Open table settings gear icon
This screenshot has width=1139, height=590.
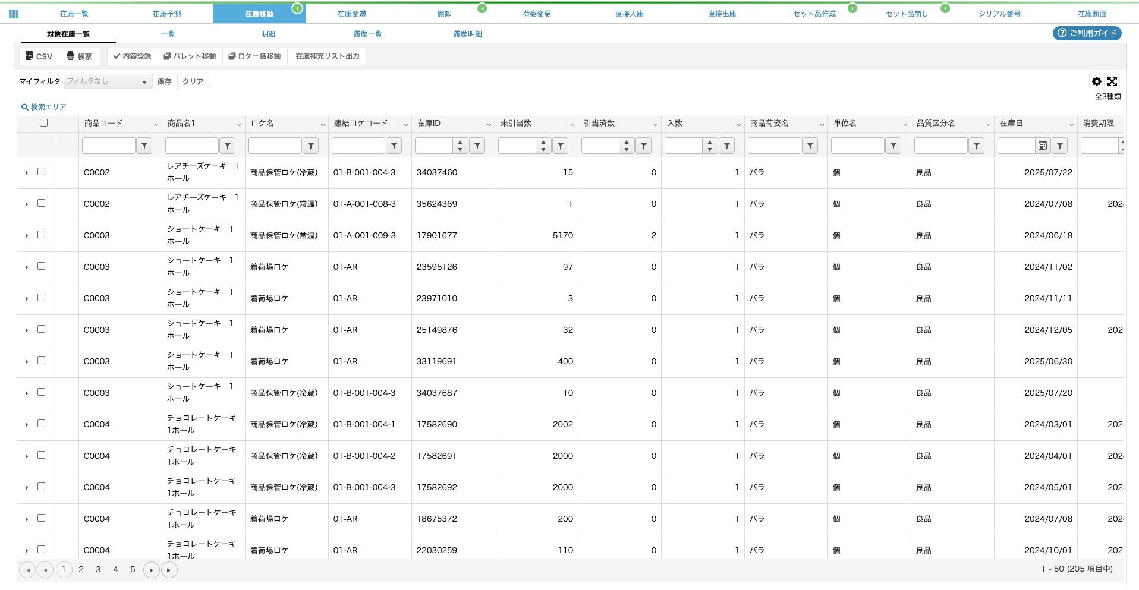pyautogui.click(x=1096, y=81)
